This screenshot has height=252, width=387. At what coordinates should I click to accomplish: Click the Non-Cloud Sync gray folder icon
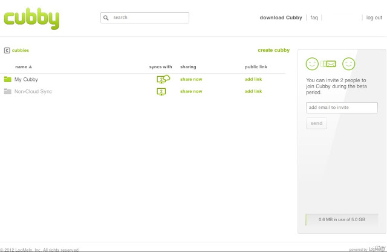coord(8,91)
